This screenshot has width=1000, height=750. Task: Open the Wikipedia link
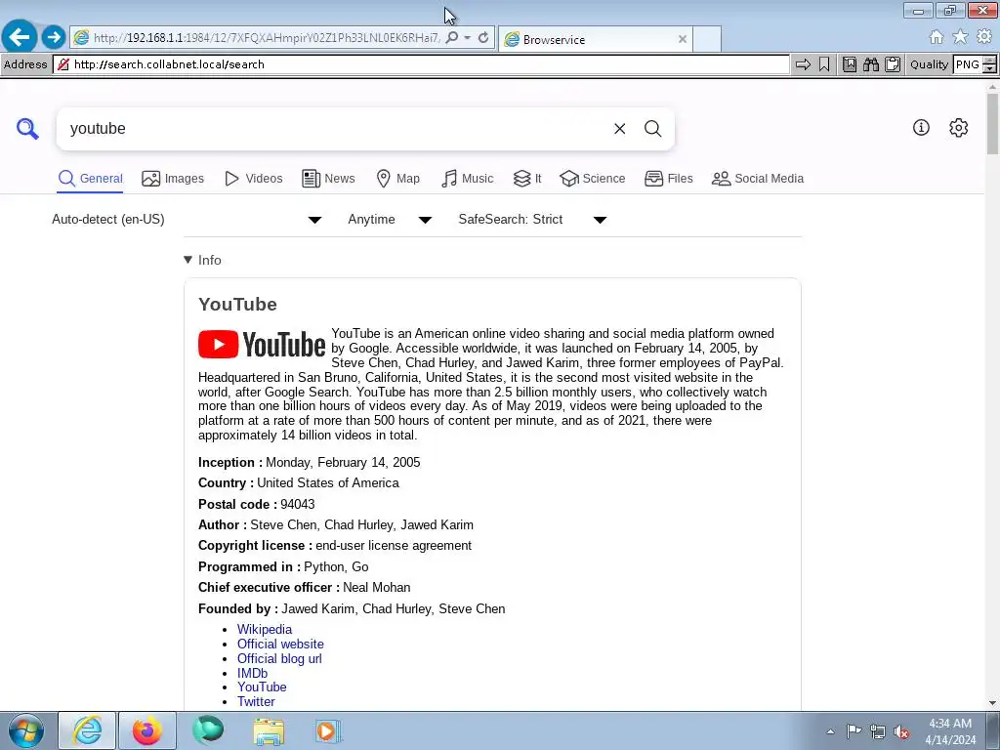click(264, 630)
